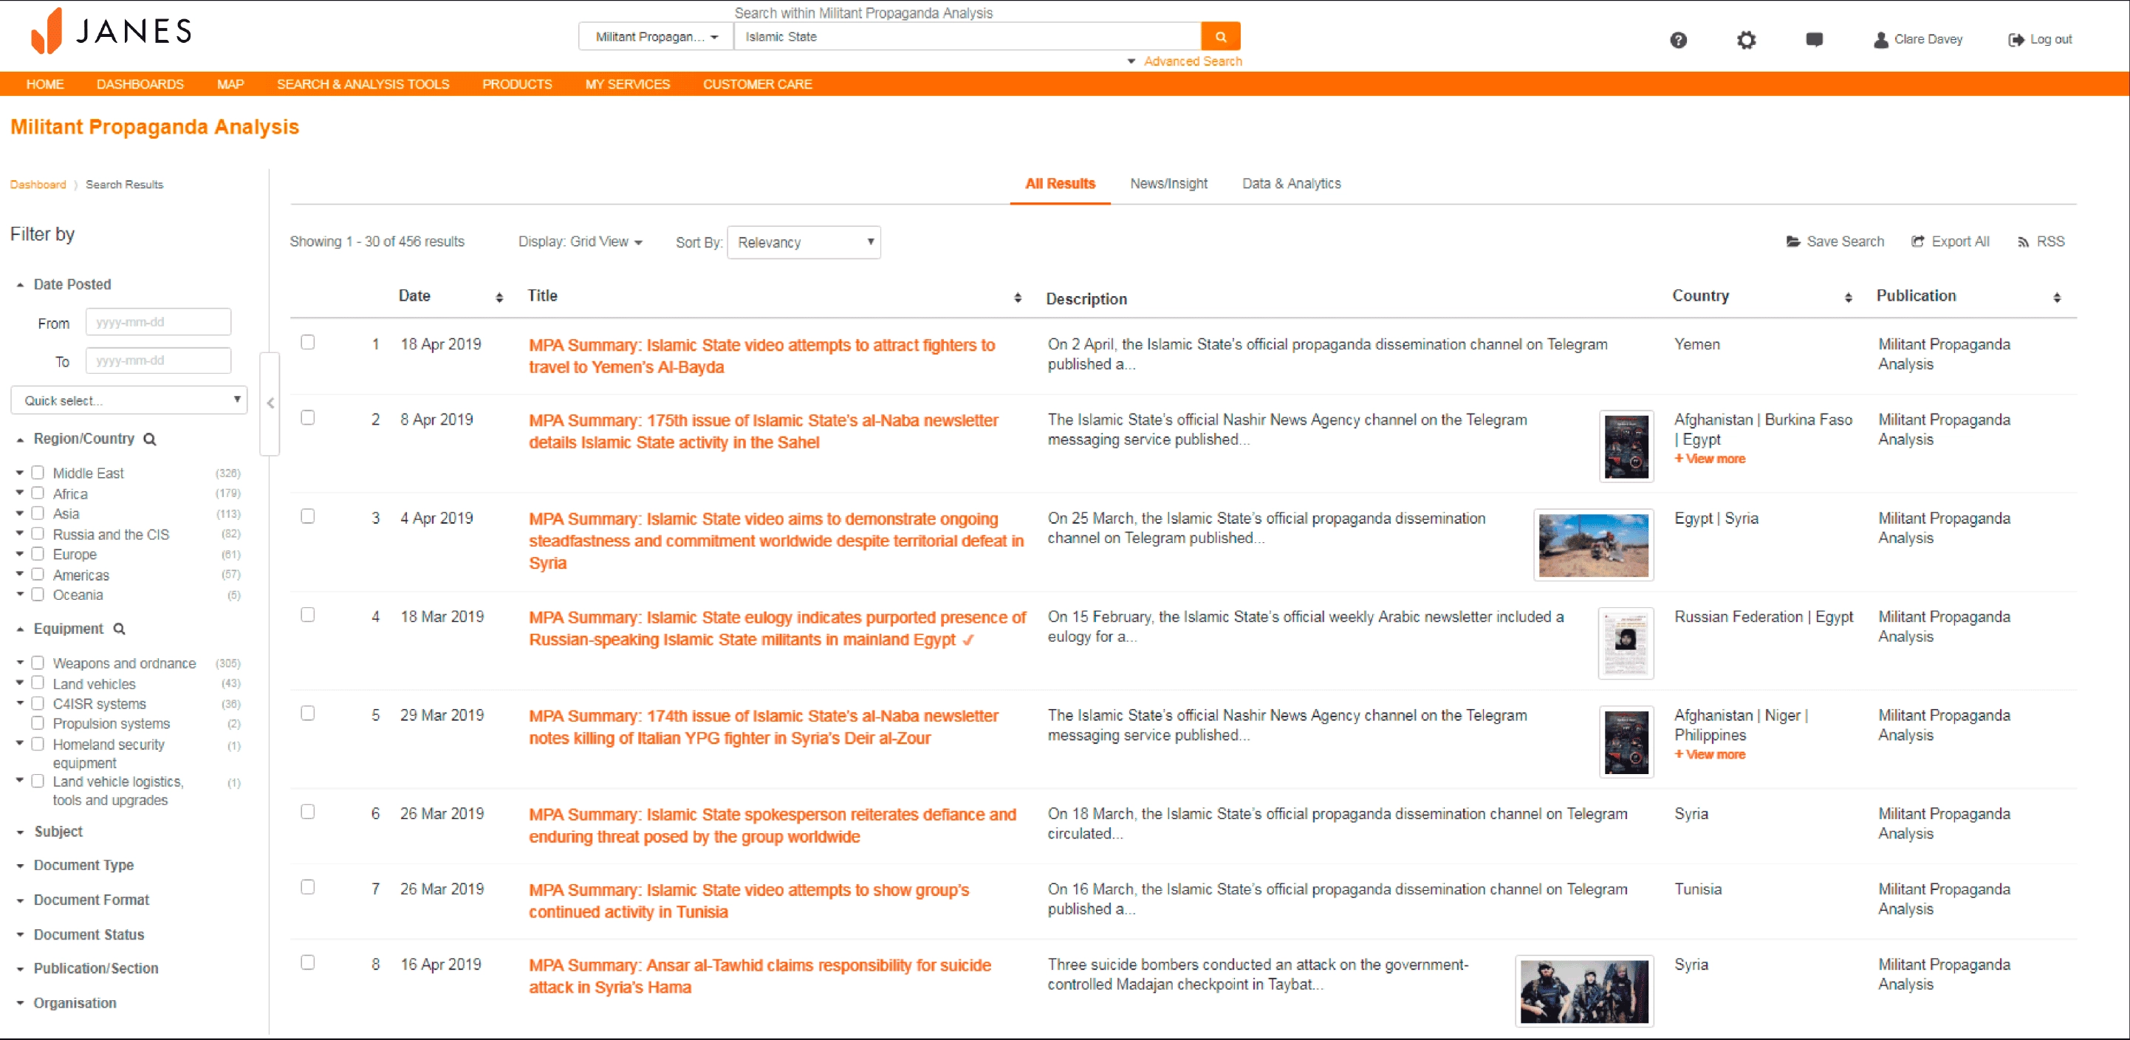Select checkbox for result 1

307,342
